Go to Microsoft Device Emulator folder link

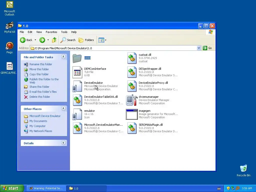point(45,116)
